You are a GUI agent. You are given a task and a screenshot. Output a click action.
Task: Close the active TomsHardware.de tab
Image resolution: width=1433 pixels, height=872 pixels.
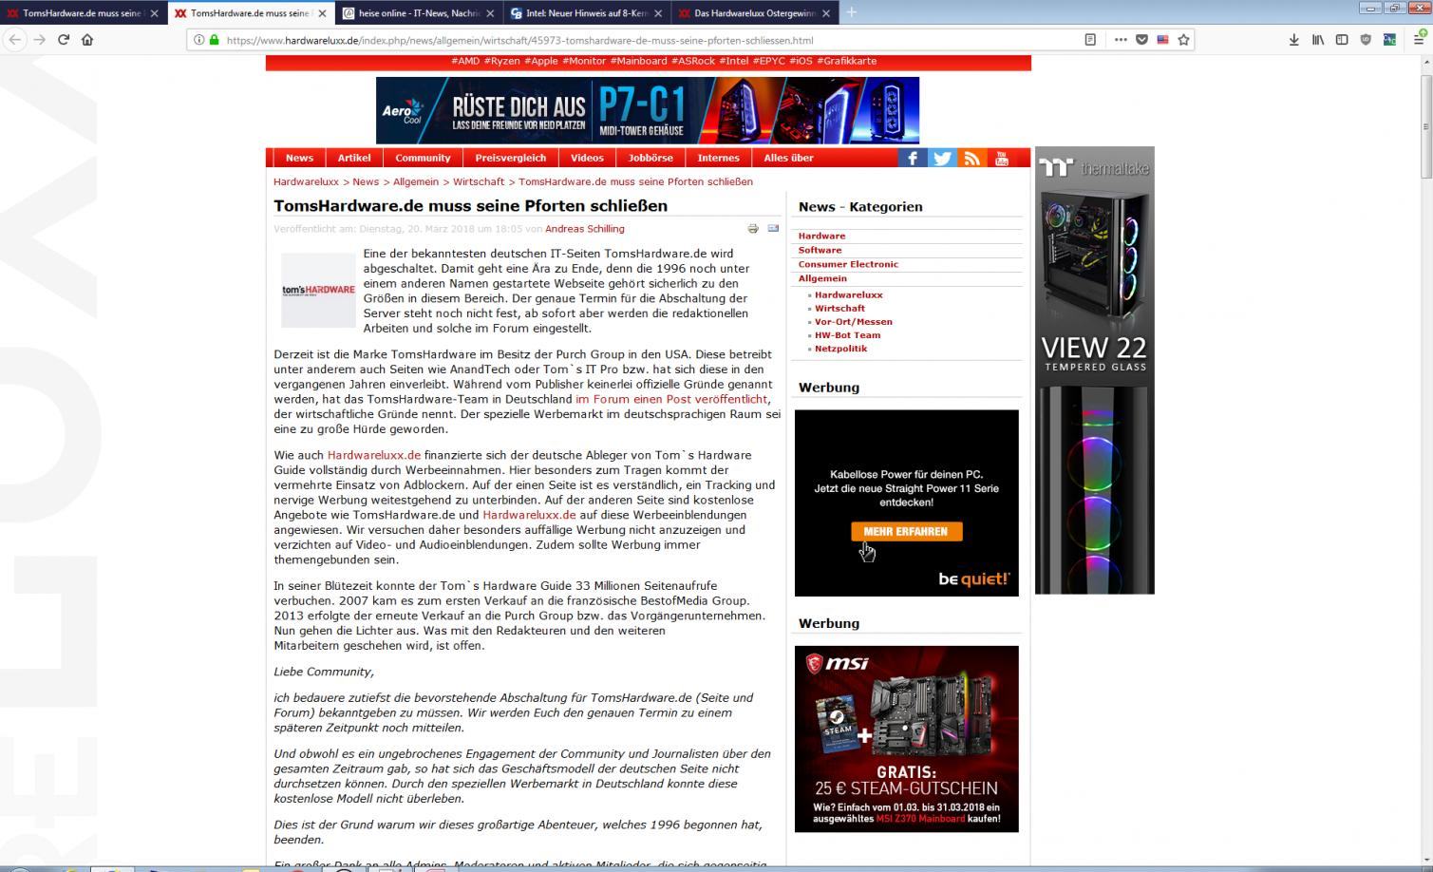click(323, 13)
